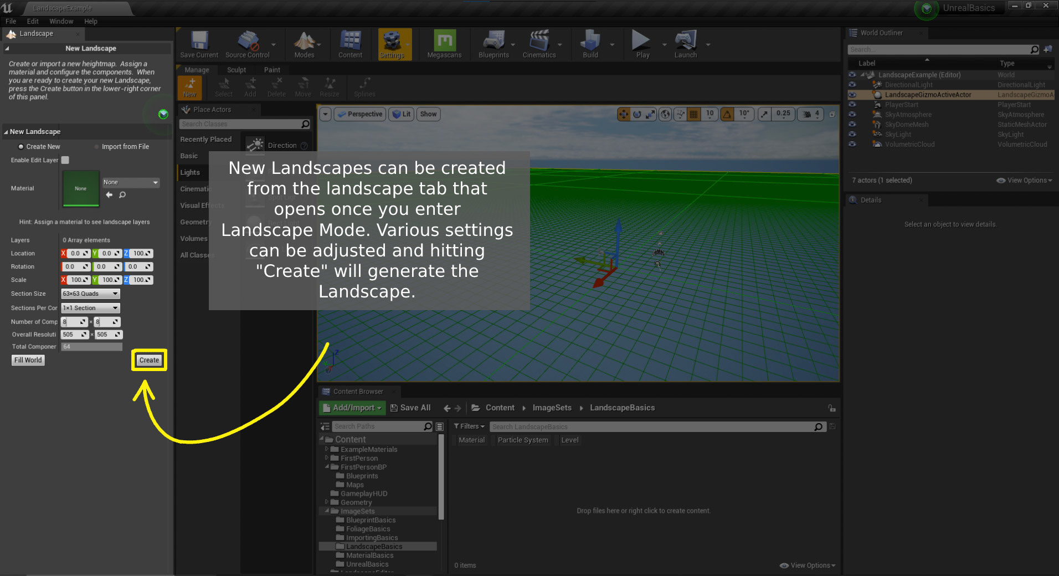Image resolution: width=1059 pixels, height=576 pixels.
Task: Open Material None dropdown
Action: (x=131, y=182)
